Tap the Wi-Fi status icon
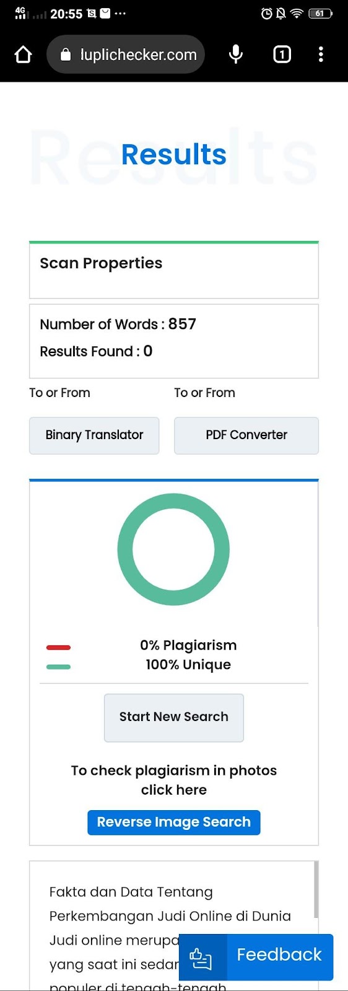 point(297,13)
